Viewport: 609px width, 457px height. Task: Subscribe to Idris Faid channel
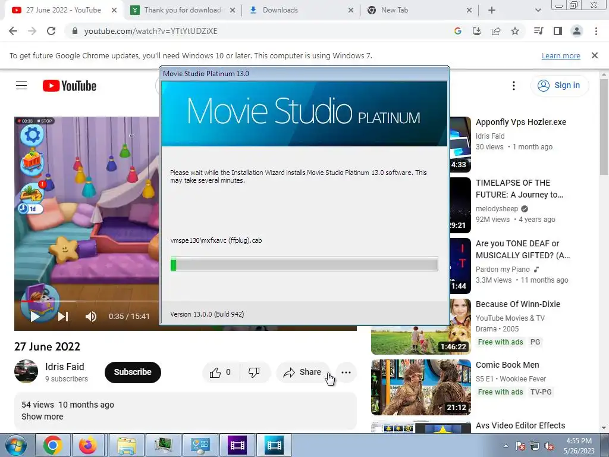pyautogui.click(x=133, y=373)
